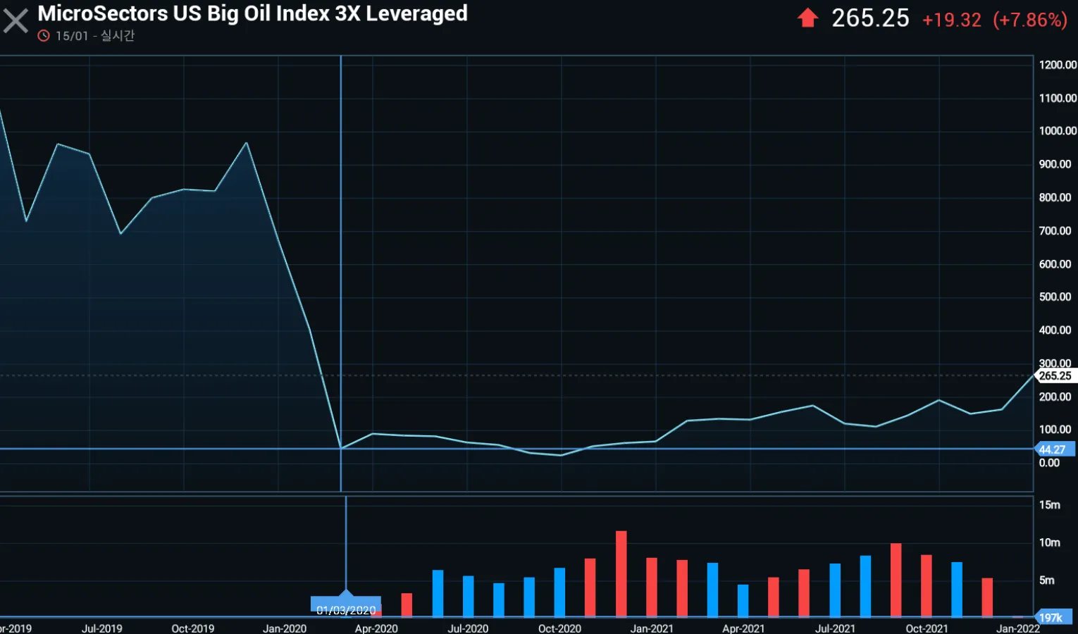Click the 197k volume label

[1053, 618]
